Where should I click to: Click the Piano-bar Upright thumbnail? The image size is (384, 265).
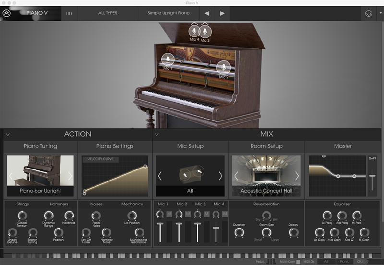pyautogui.click(x=40, y=176)
